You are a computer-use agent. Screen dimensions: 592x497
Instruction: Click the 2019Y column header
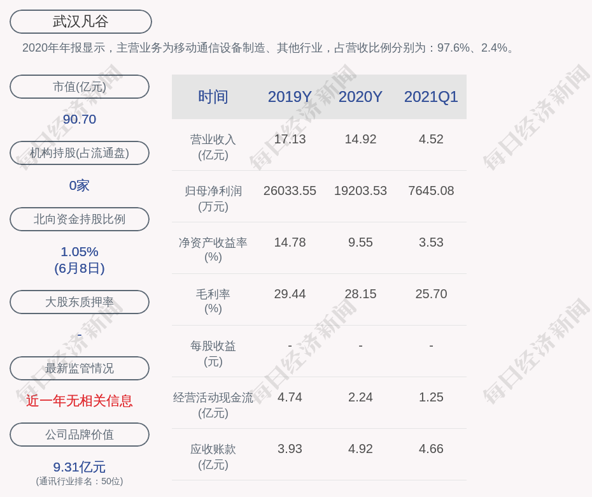[x=290, y=97]
